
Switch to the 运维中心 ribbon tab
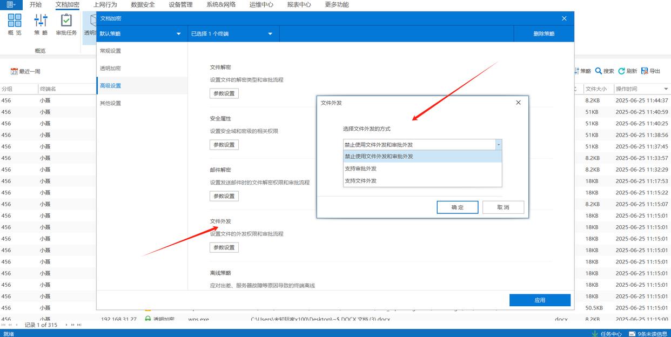pos(261,4)
